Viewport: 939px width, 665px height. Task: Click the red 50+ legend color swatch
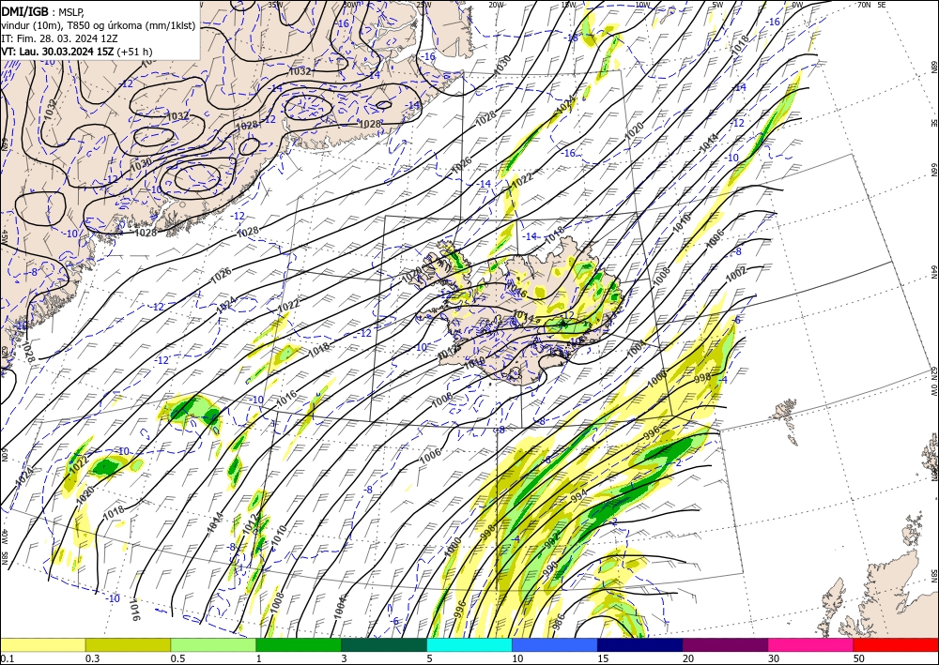896,644
